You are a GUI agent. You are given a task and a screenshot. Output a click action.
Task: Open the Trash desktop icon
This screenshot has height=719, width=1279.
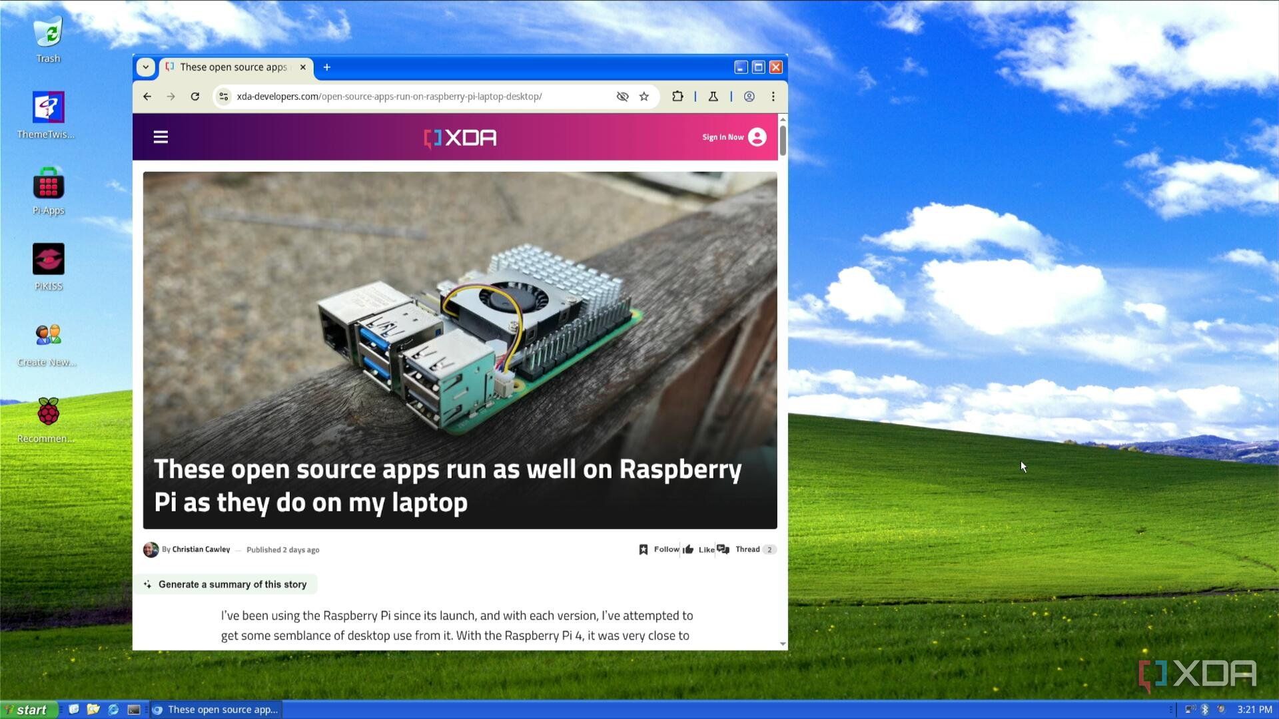(48, 39)
